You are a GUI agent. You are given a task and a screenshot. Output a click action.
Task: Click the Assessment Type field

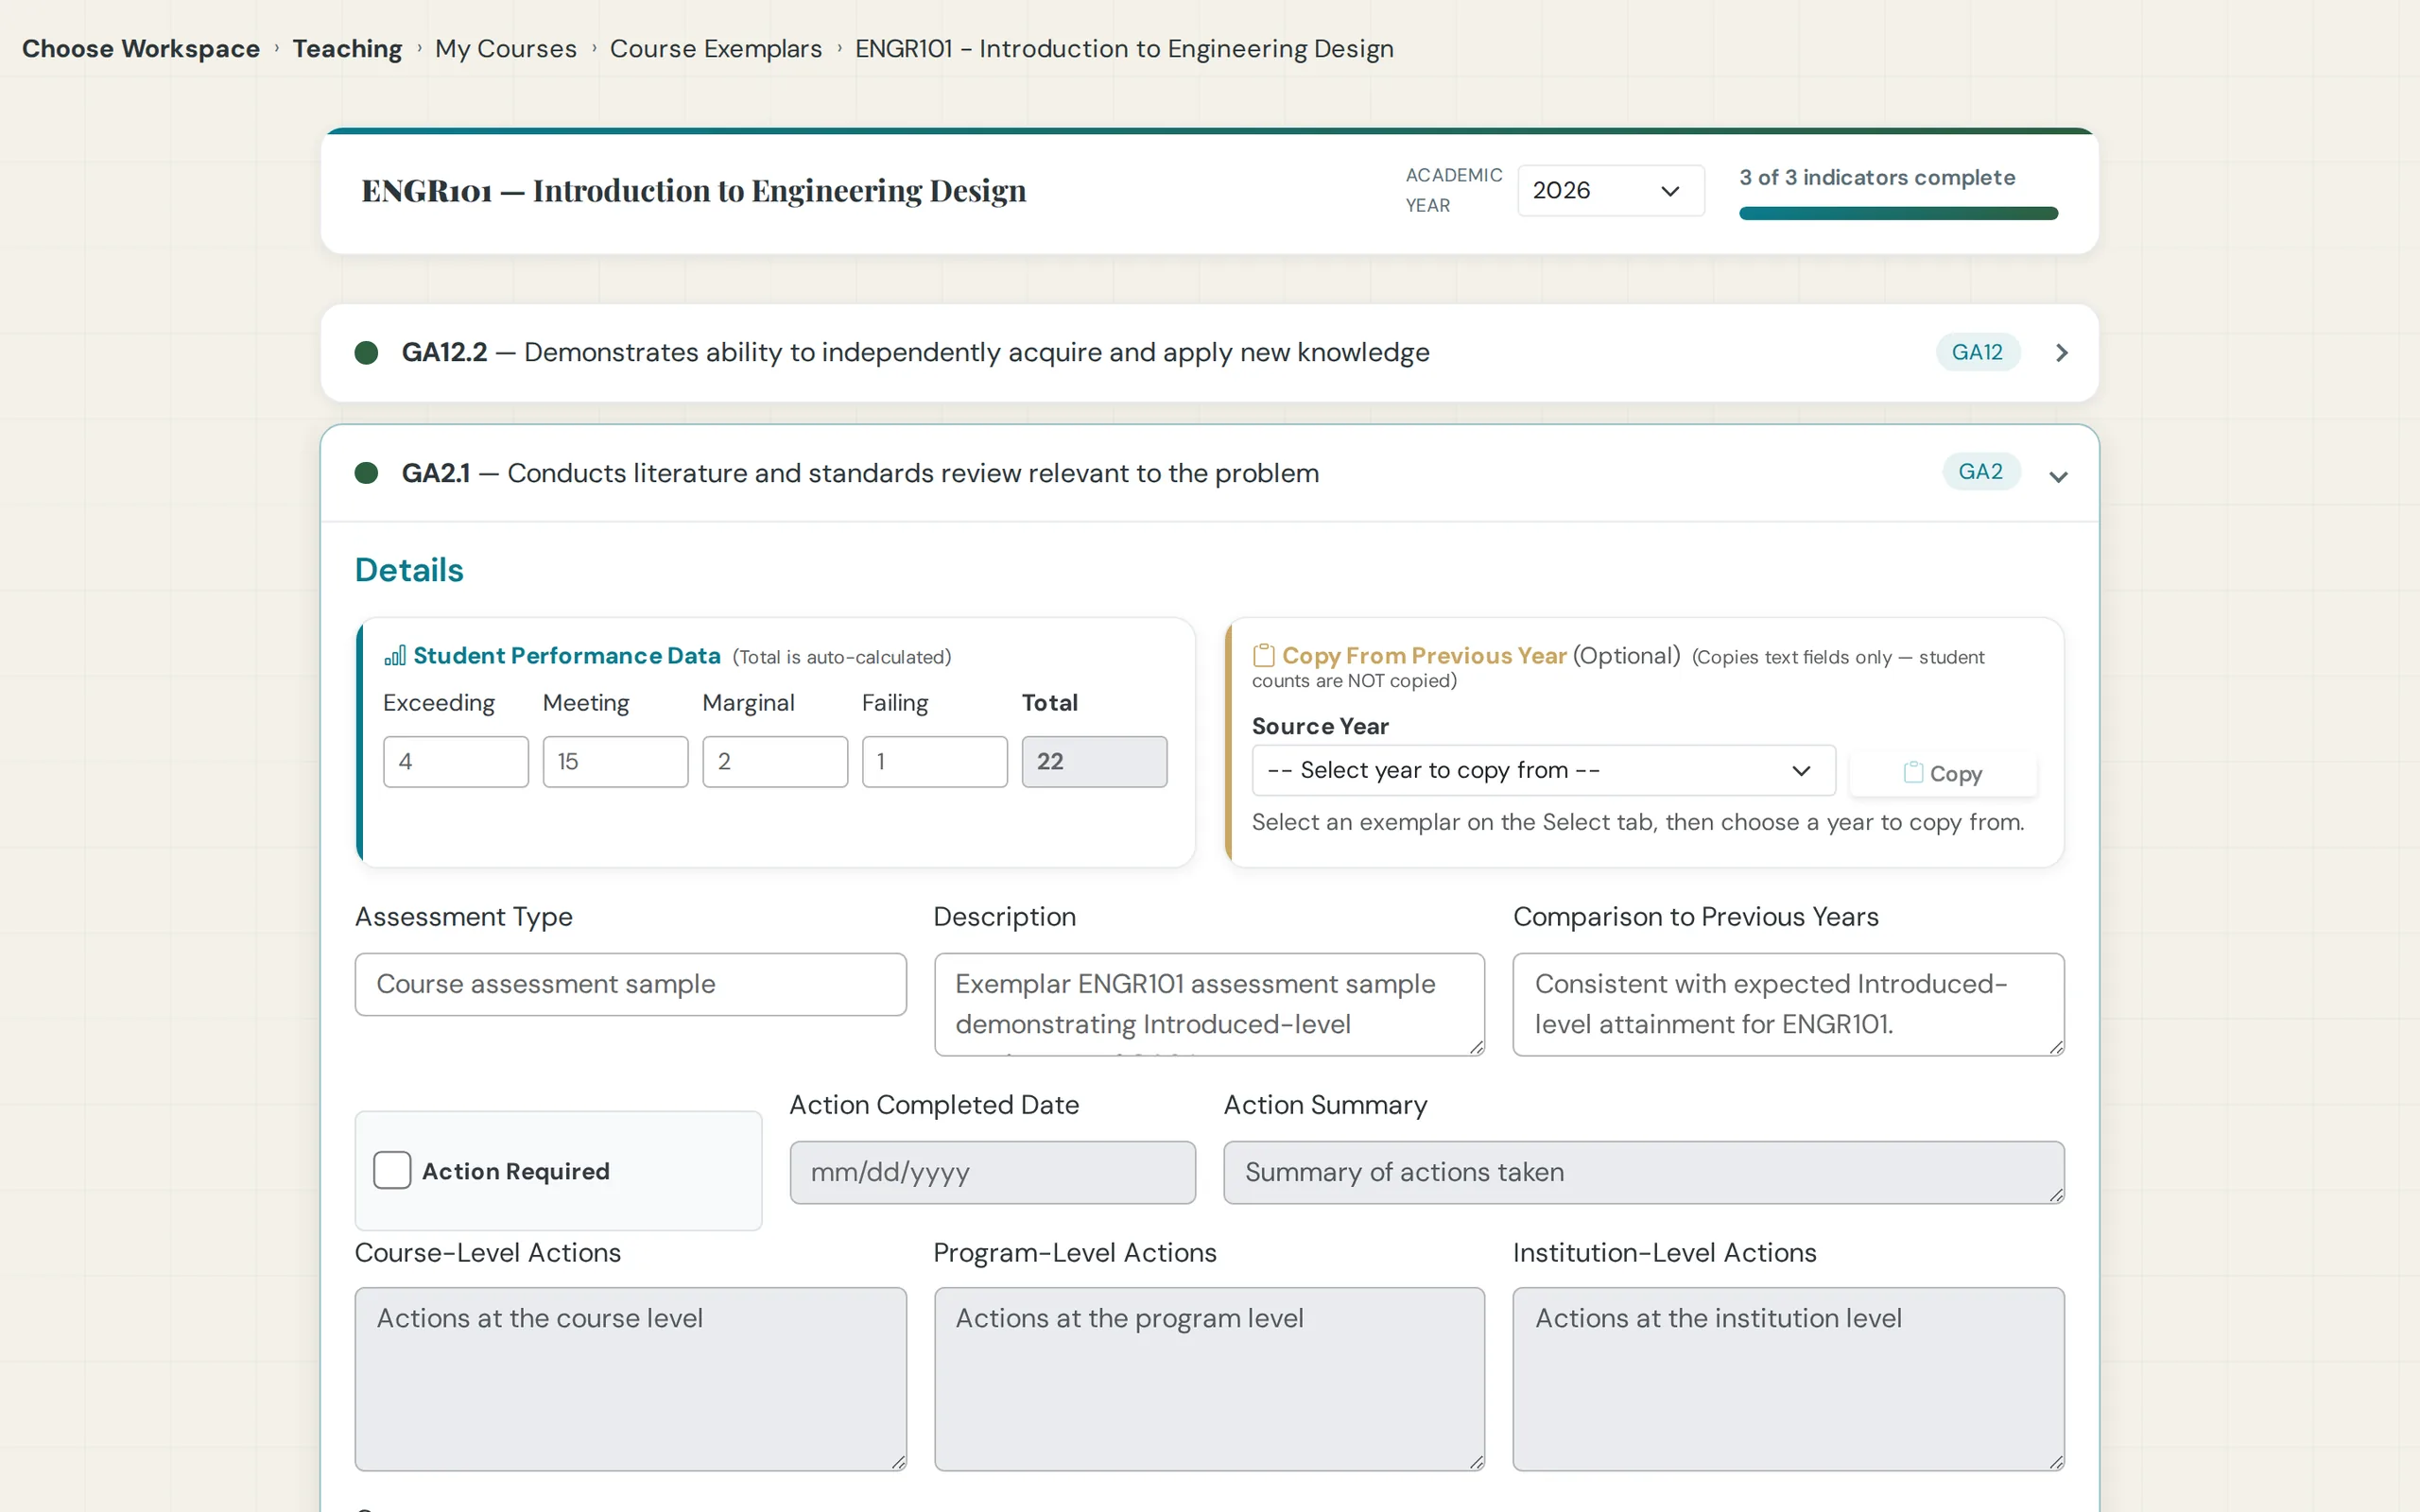tap(631, 984)
